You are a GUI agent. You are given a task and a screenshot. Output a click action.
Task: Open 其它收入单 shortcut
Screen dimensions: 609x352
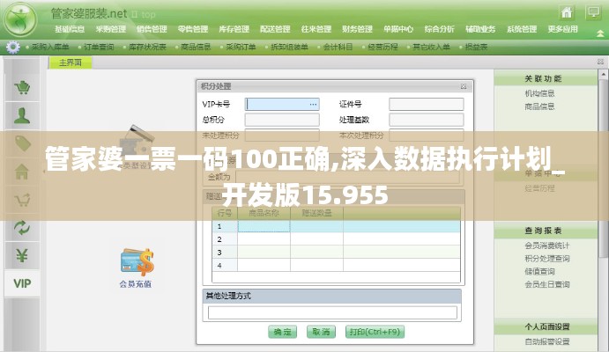pyautogui.click(x=431, y=47)
